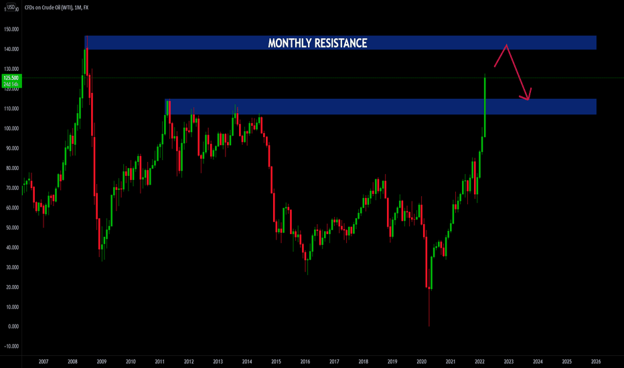The height and width of the screenshot is (368, 624).
Task: Click the -10.000 price axis label
Action: [11, 347]
